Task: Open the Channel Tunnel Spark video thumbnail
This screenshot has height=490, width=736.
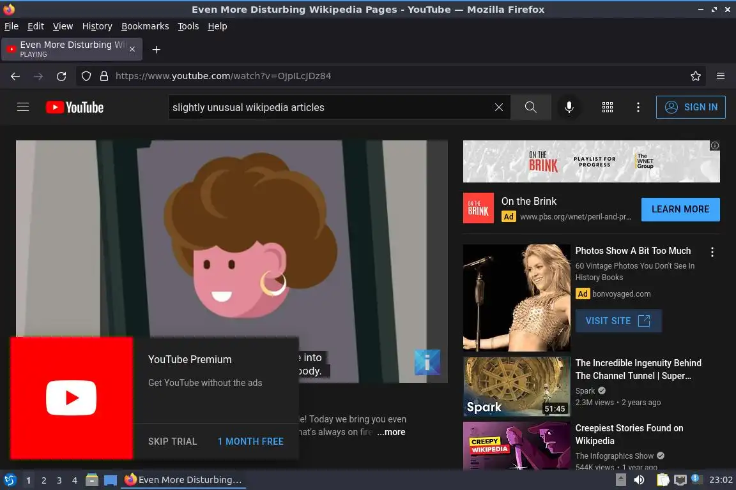Action: pyautogui.click(x=516, y=387)
